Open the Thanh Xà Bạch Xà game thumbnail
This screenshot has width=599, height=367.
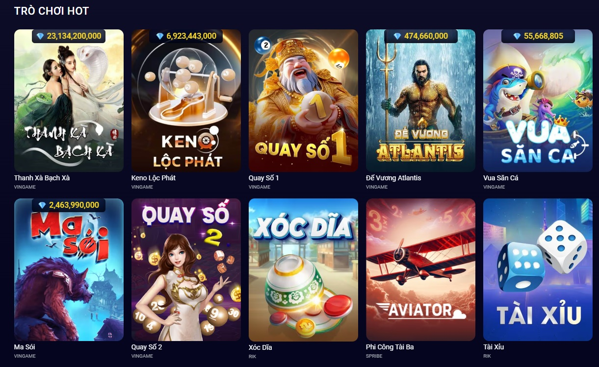pos(69,100)
